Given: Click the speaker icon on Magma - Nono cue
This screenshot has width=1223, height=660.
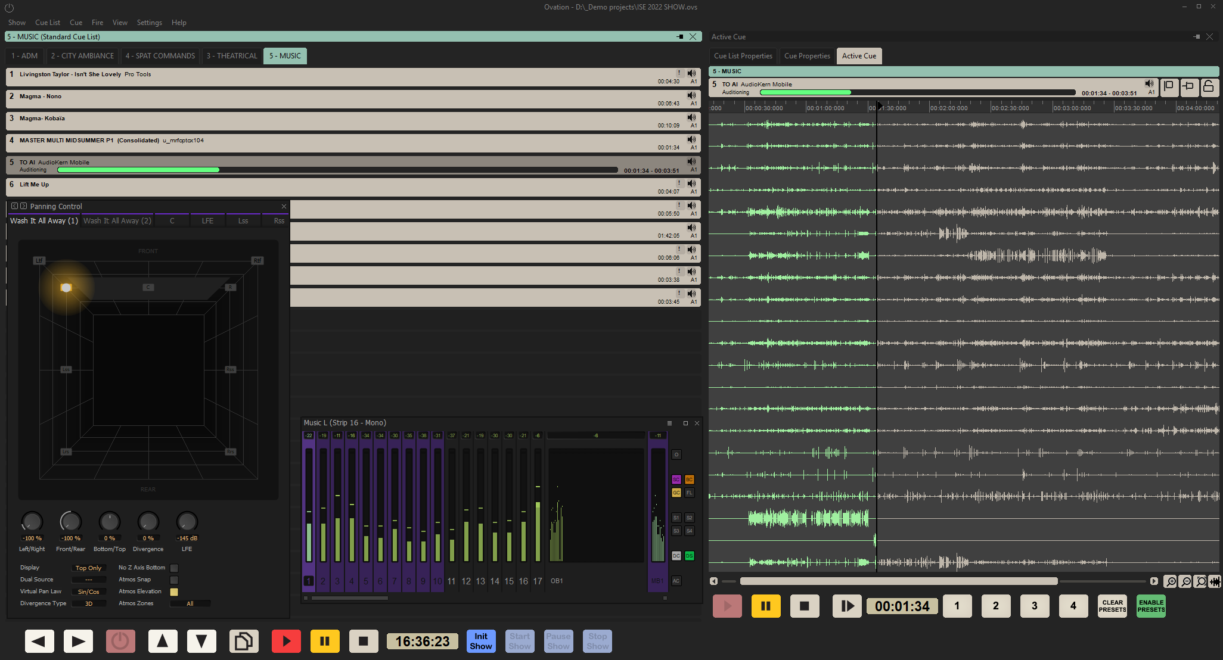Looking at the screenshot, I should [691, 95].
